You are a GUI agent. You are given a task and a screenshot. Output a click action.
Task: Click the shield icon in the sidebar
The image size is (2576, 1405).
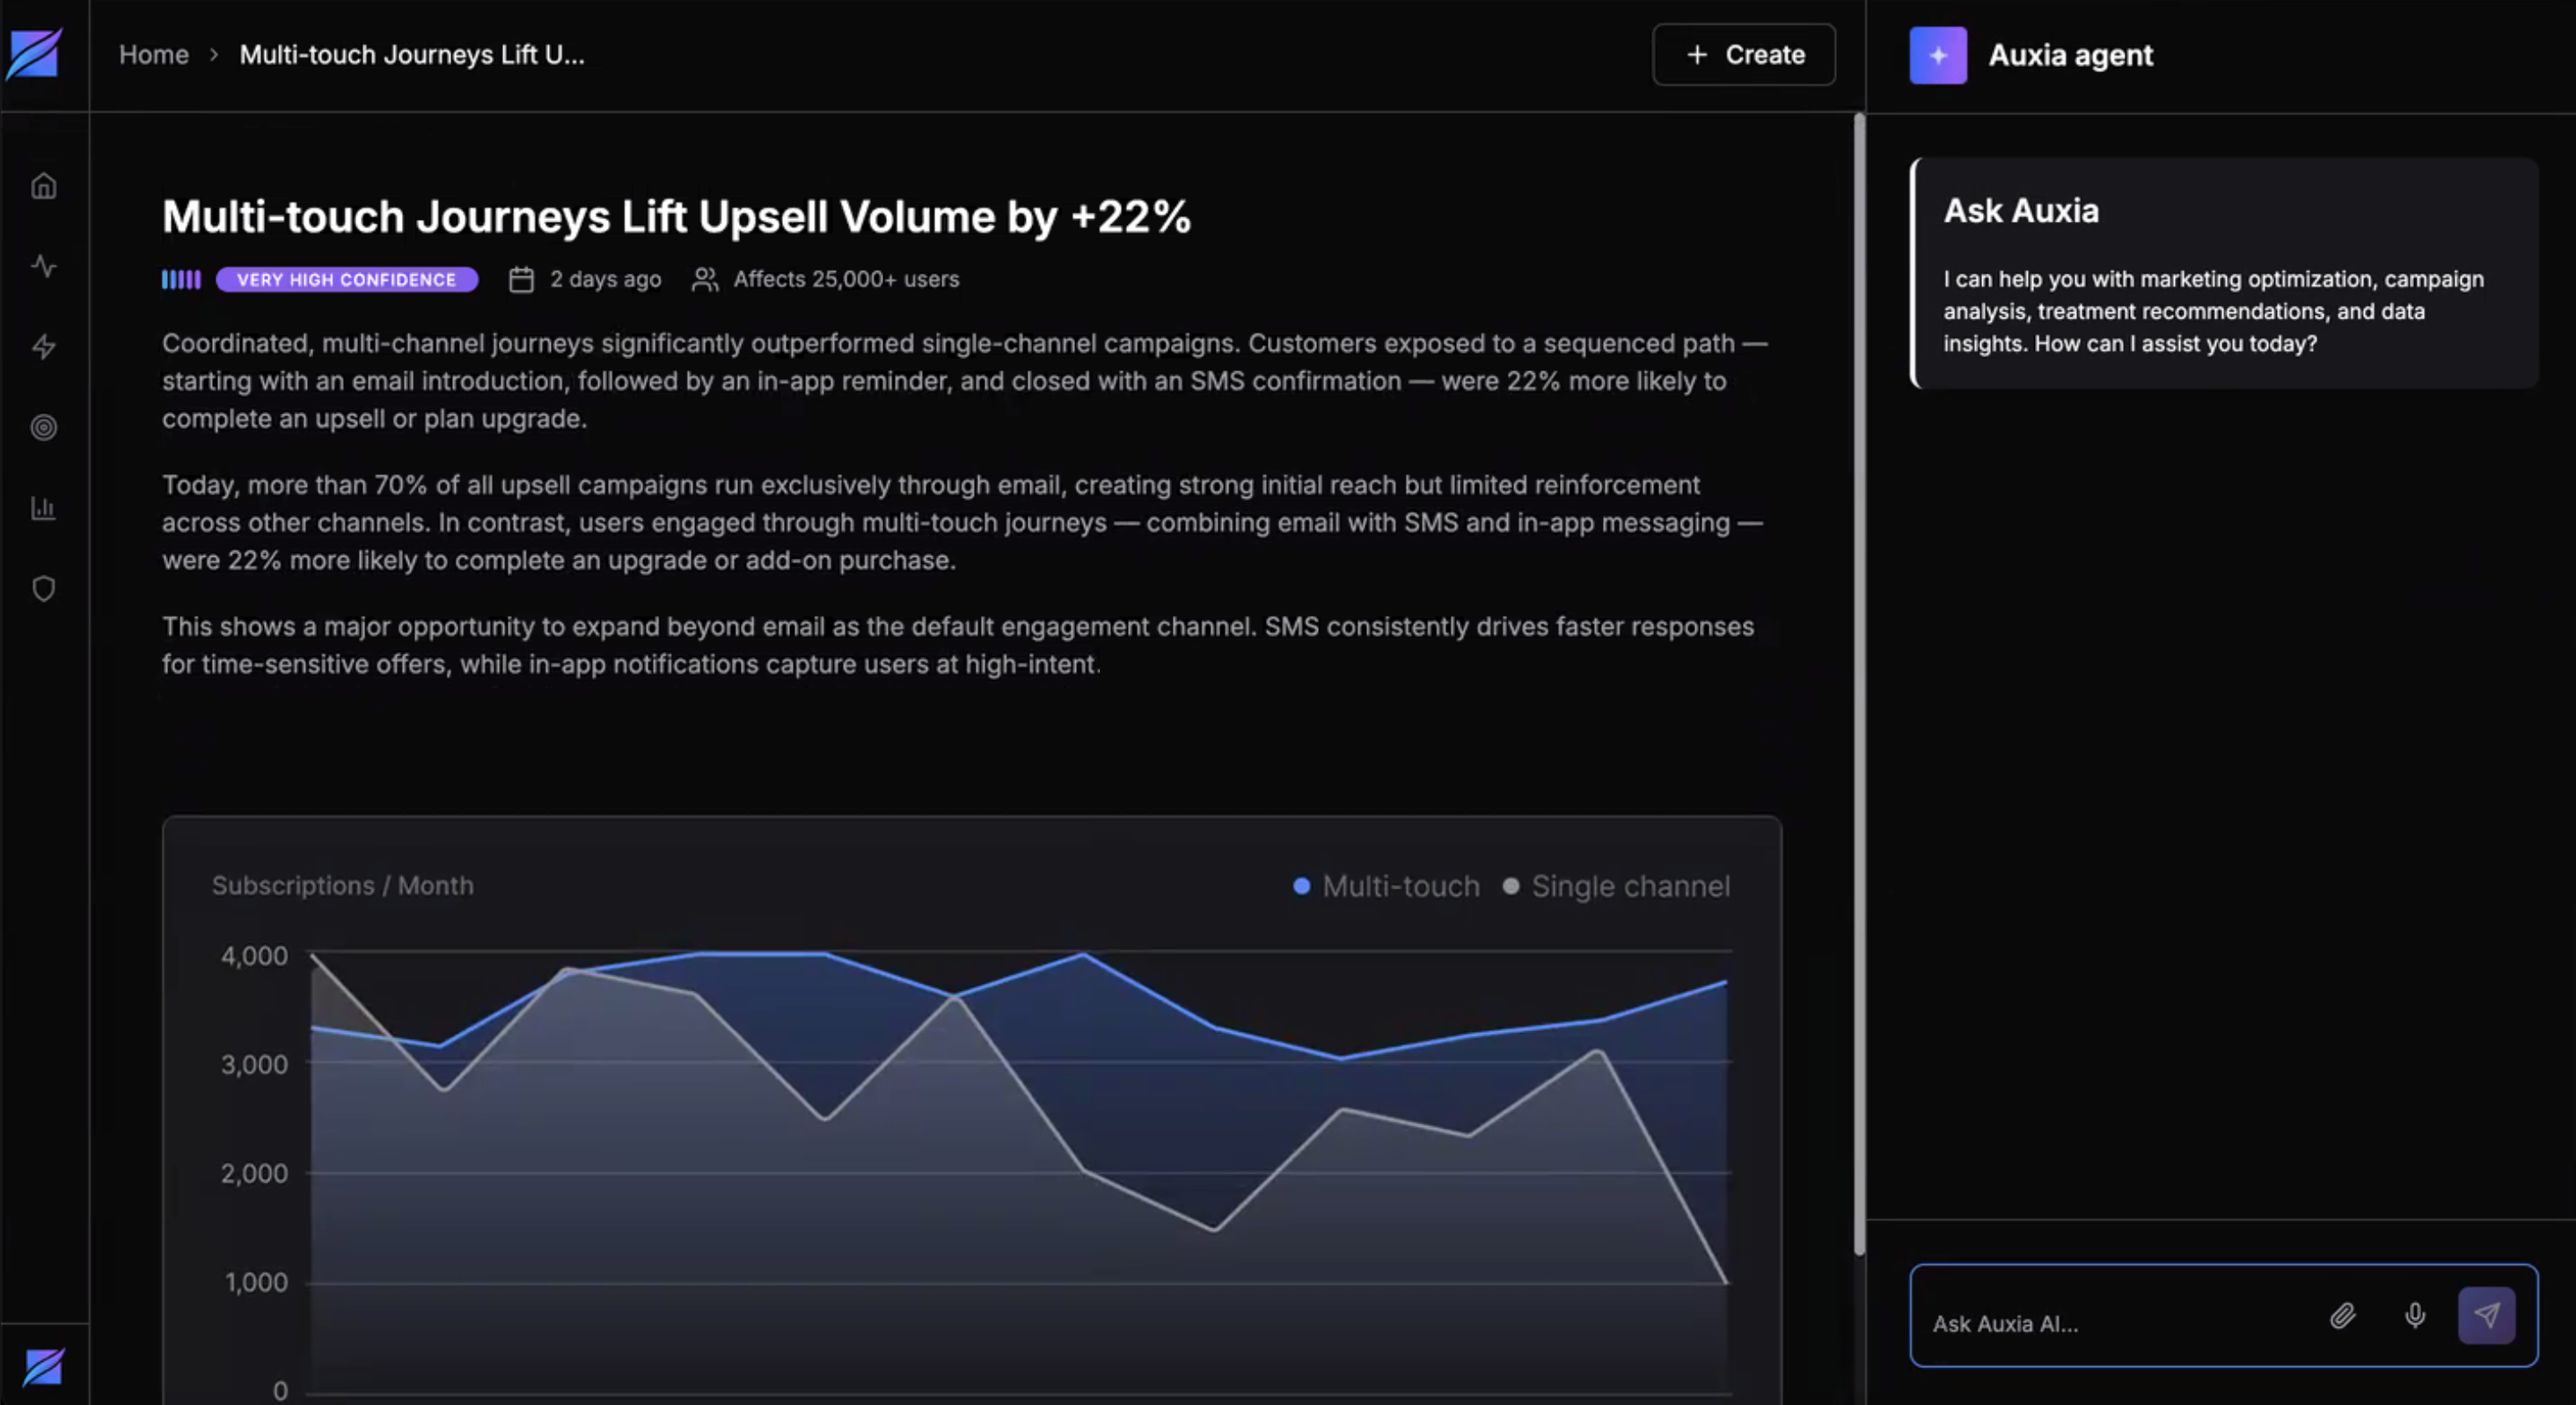[x=43, y=589]
